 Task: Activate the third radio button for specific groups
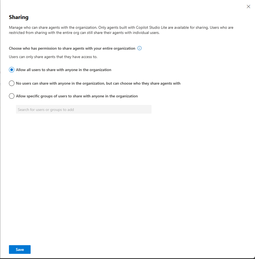point(12,96)
